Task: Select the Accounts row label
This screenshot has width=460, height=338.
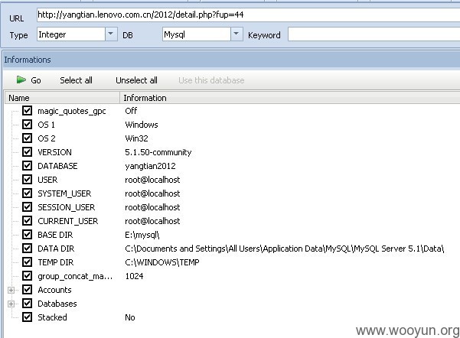Action: click(x=54, y=290)
